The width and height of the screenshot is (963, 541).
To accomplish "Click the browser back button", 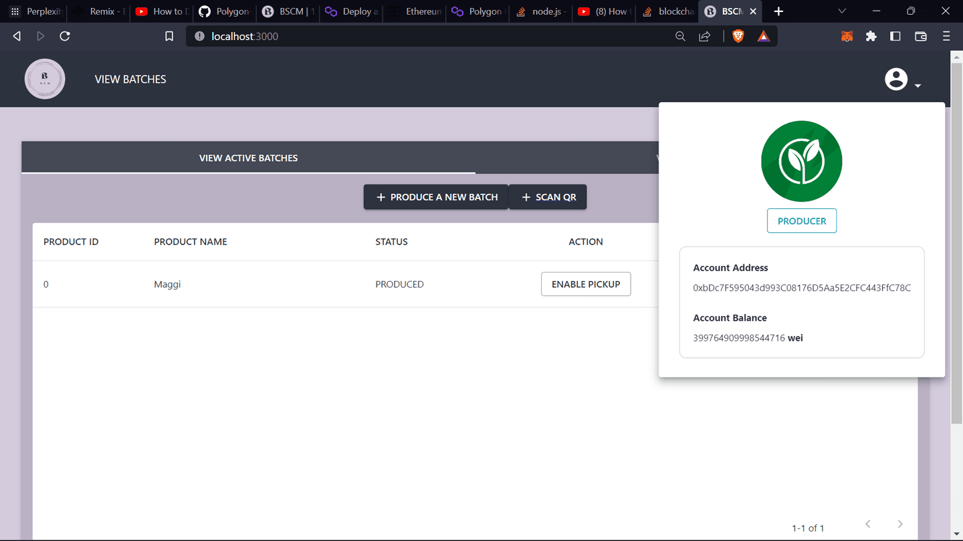I will (17, 36).
